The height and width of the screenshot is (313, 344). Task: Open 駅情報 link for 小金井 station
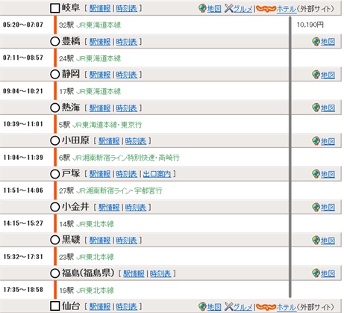(109, 208)
